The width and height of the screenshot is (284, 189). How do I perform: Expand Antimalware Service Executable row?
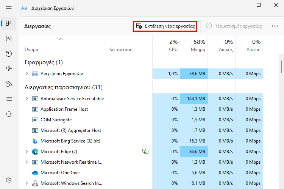[27, 99]
